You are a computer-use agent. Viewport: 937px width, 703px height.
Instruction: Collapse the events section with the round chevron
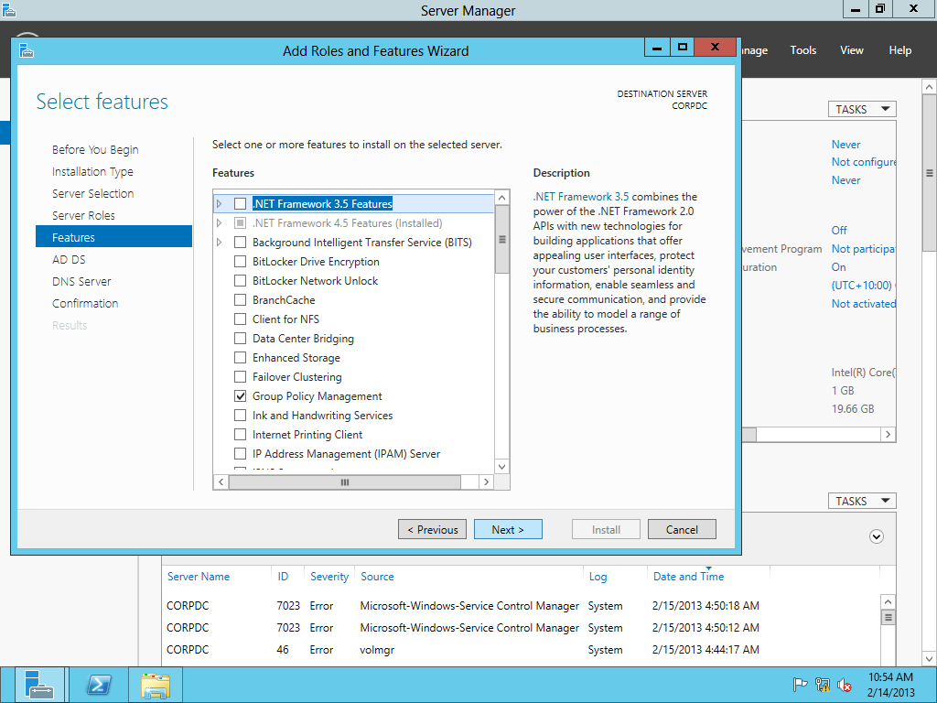(x=876, y=536)
